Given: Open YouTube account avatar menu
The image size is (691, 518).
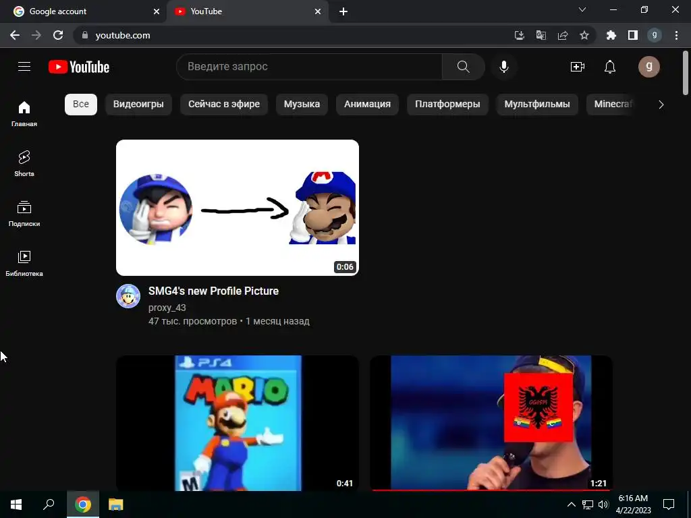Looking at the screenshot, I should click(648, 67).
